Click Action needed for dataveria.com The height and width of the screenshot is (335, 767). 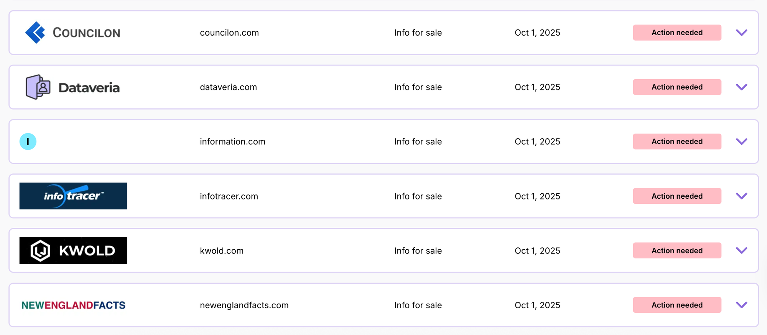point(677,87)
